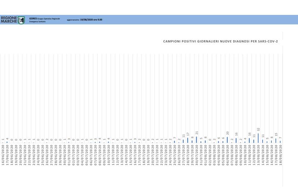Click the value label 16 above 08/08/2020
298x192 pixels.
[236, 134]
